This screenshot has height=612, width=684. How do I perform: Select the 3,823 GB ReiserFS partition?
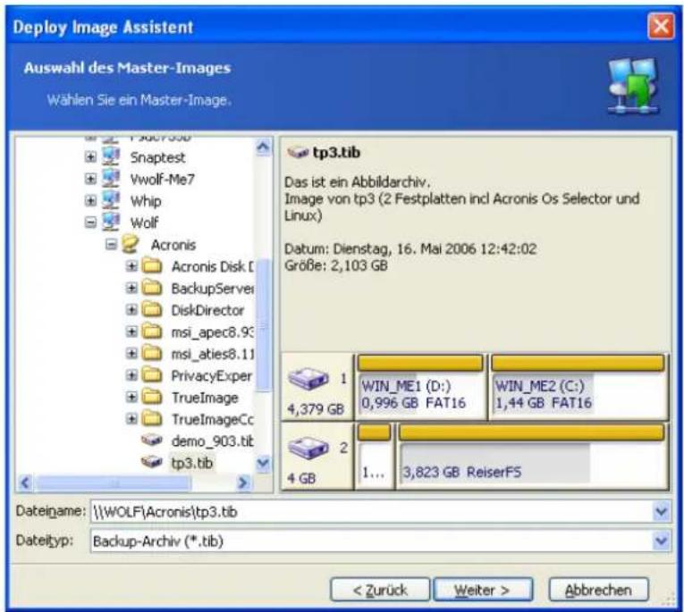[532, 457]
